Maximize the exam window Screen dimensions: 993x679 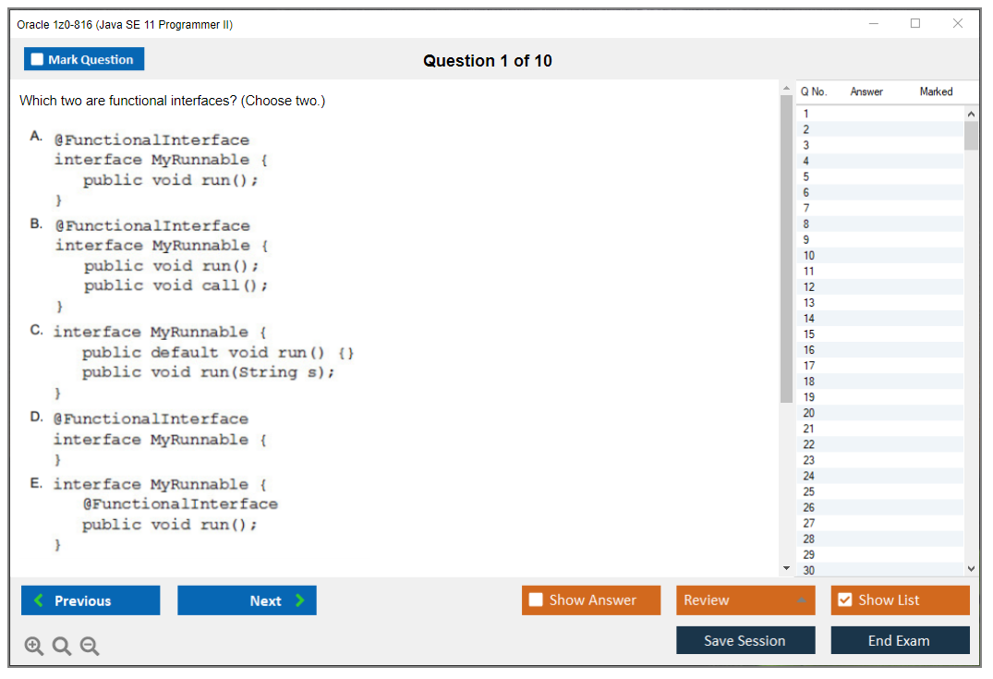point(915,24)
